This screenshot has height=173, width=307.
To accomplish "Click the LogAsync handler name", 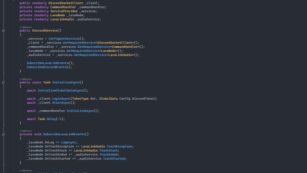I will pos(68,142).
